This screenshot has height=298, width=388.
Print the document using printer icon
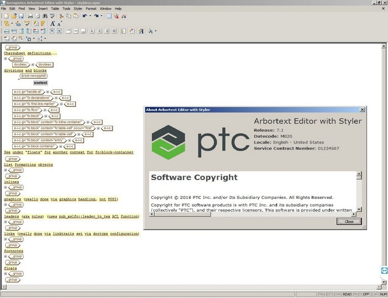click(x=30, y=16)
